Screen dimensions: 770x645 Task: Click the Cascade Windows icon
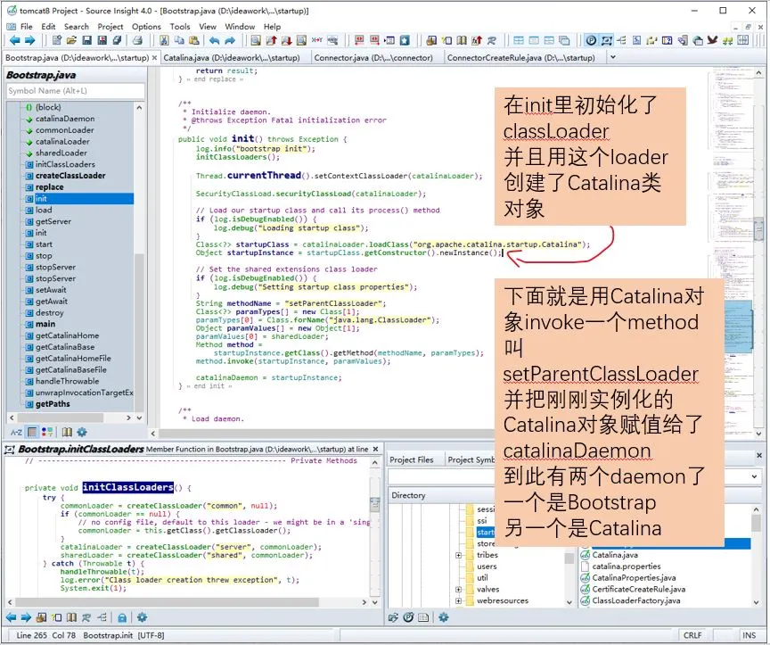point(564,40)
